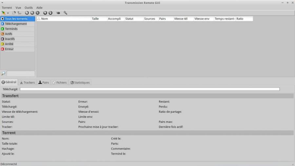Screen dimensions: 295x166
Task: Select the Téléchargement filter in sidebar
Action: click(x=16, y=24)
